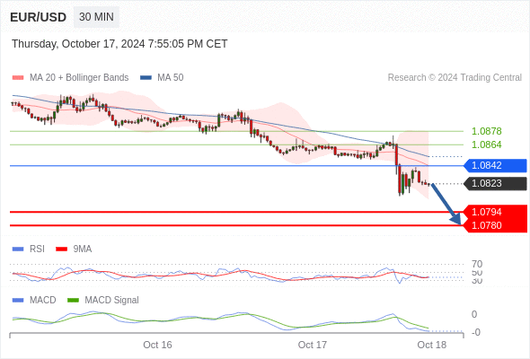
Task: Click the 9MA red legend swatch
Action: (61, 250)
